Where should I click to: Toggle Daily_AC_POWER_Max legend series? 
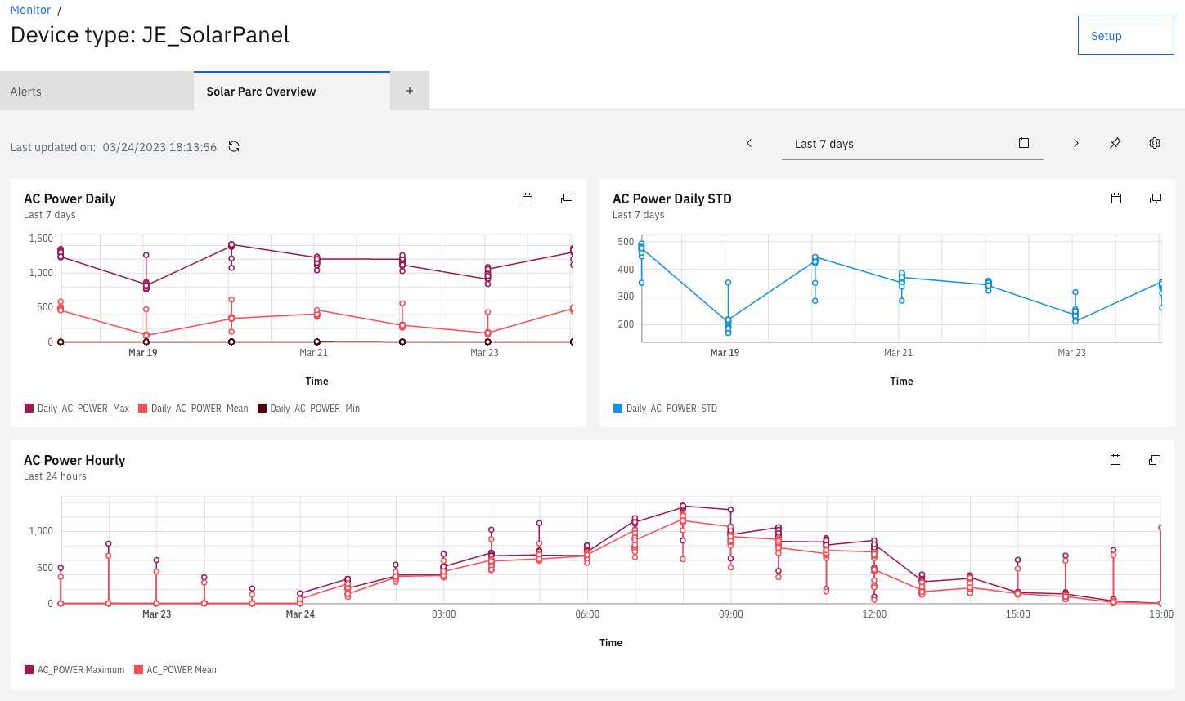pyautogui.click(x=77, y=409)
